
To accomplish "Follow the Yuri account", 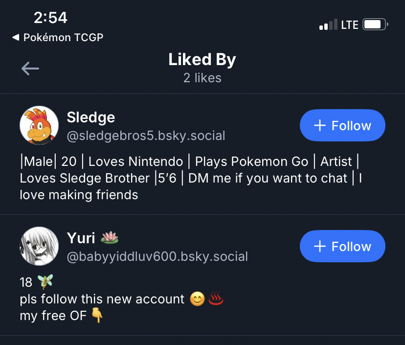I will [342, 247].
